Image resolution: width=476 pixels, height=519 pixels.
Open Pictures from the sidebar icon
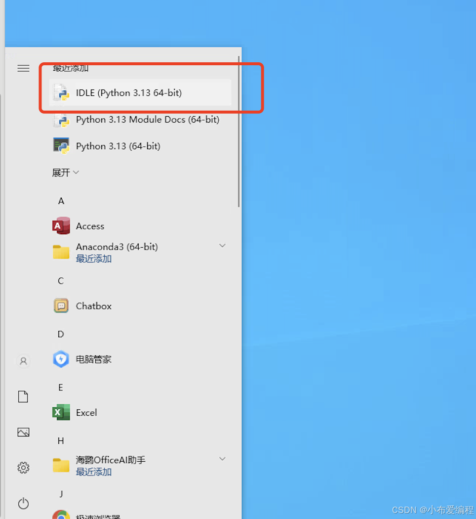[x=24, y=432]
